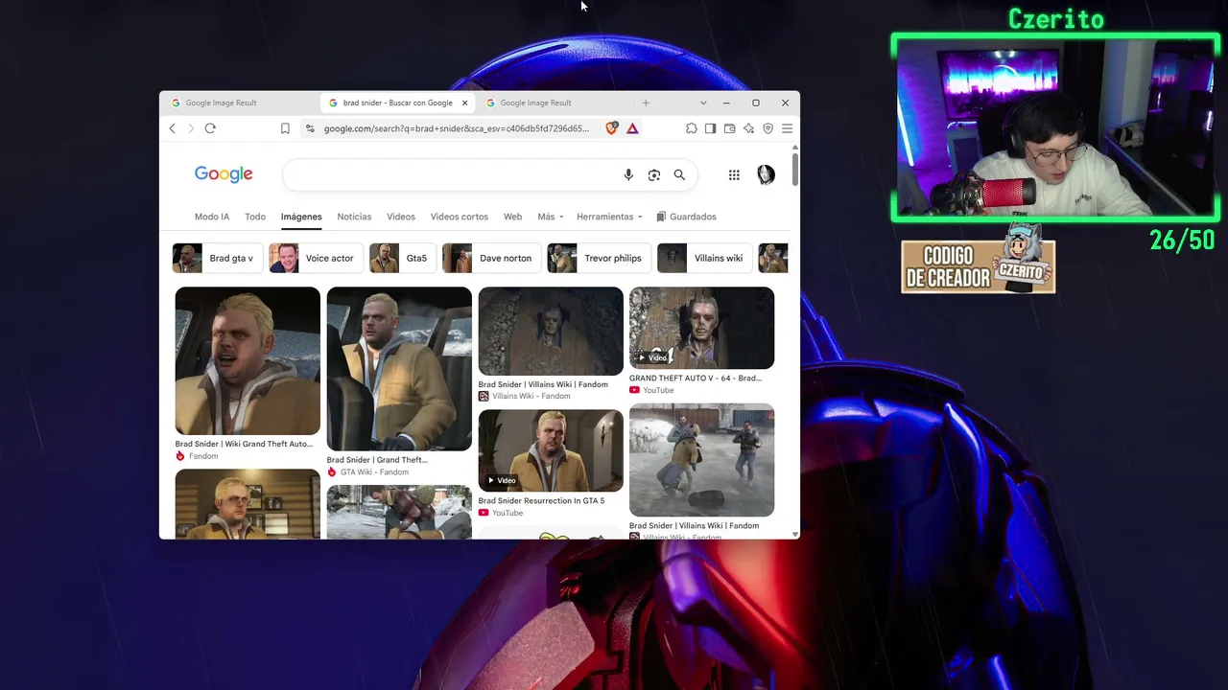Open the 'Brad Snider | Grand Theft...' GTA Wiki thumbnail
The width and height of the screenshot is (1228, 690).
click(399, 369)
